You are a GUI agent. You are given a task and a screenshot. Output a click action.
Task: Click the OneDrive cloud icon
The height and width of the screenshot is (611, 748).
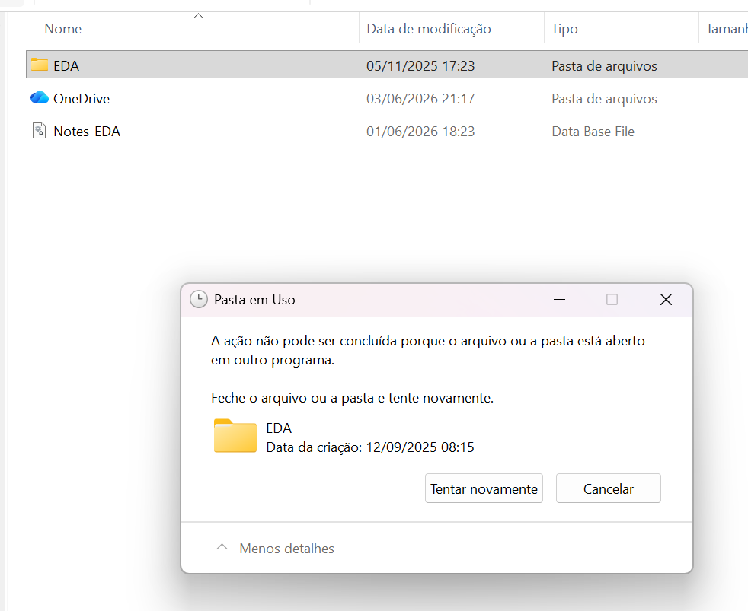tap(40, 97)
